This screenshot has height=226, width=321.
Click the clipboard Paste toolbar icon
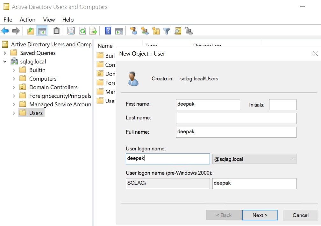56,31
